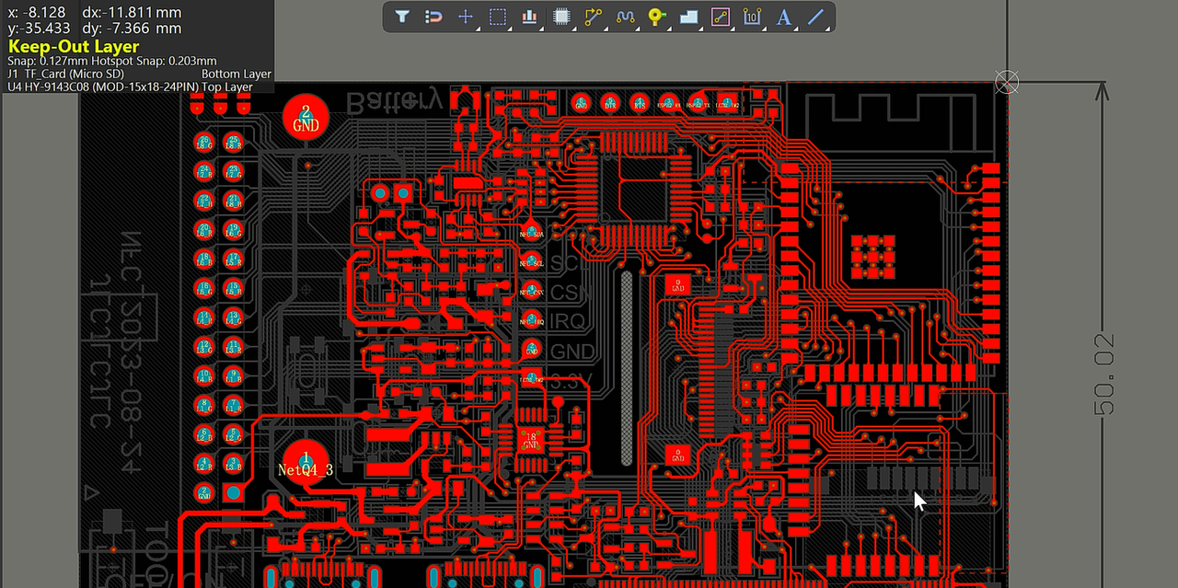Screen dimensions: 1178x588
Task: Choose the dashed rectangle selection tool
Action: 498,17
